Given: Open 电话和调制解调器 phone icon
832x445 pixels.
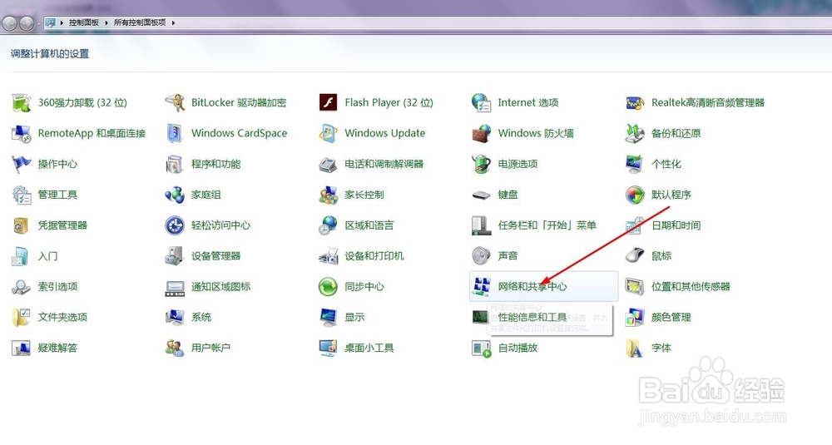Looking at the screenshot, I should coord(328,164).
